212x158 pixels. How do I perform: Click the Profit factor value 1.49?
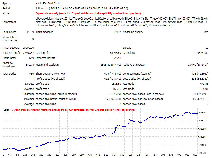click(31, 58)
